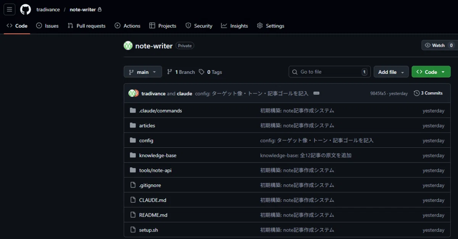Click the commit hash 9845fa5

(378, 93)
